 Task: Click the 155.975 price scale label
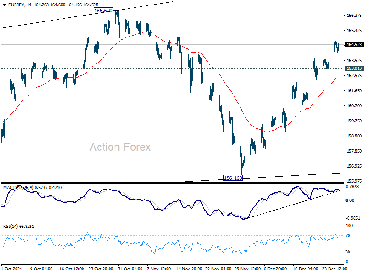[x=354, y=181]
